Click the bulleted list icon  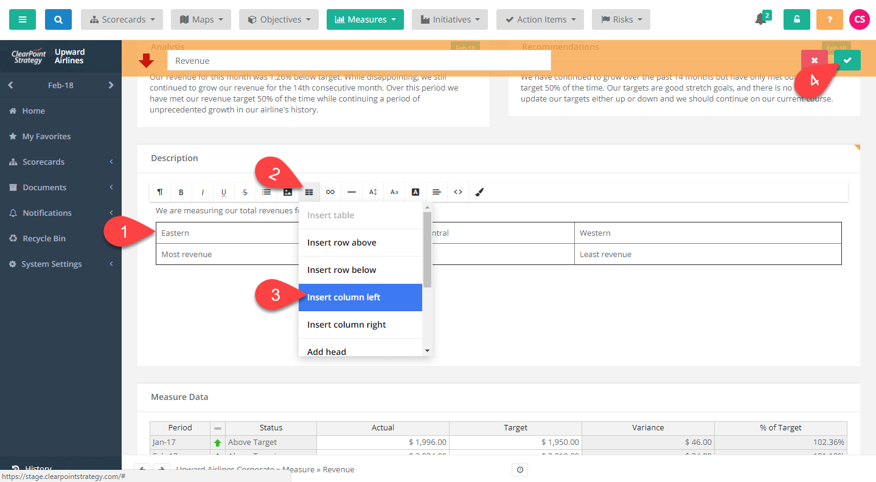[266, 191]
